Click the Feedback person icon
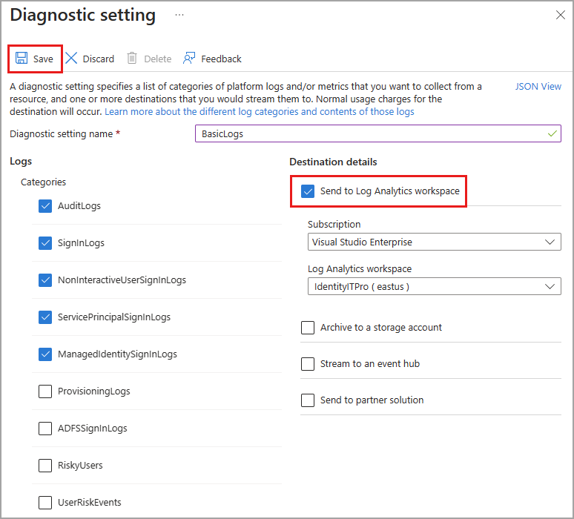The image size is (574, 519). (x=189, y=59)
